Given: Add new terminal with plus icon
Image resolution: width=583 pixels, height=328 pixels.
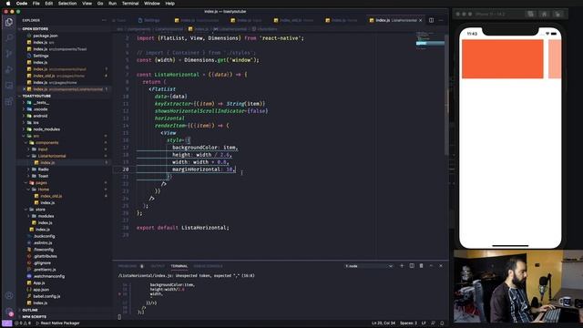Looking at the screenshot, I should (x=402, y=266).
